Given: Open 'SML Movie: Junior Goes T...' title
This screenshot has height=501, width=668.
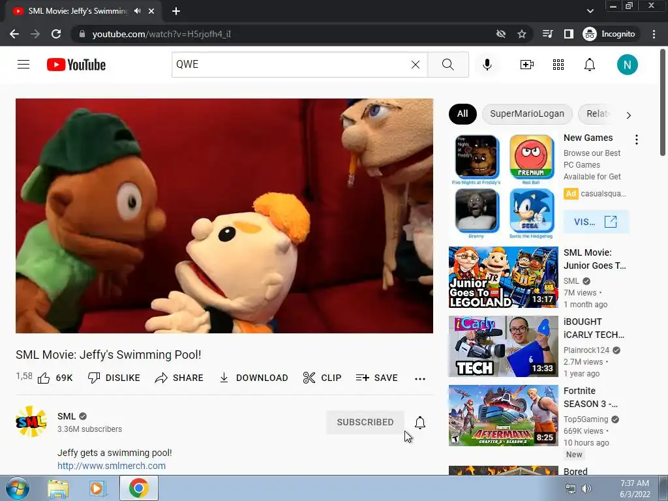Looking at the screenshot, I should pos(595,259).
